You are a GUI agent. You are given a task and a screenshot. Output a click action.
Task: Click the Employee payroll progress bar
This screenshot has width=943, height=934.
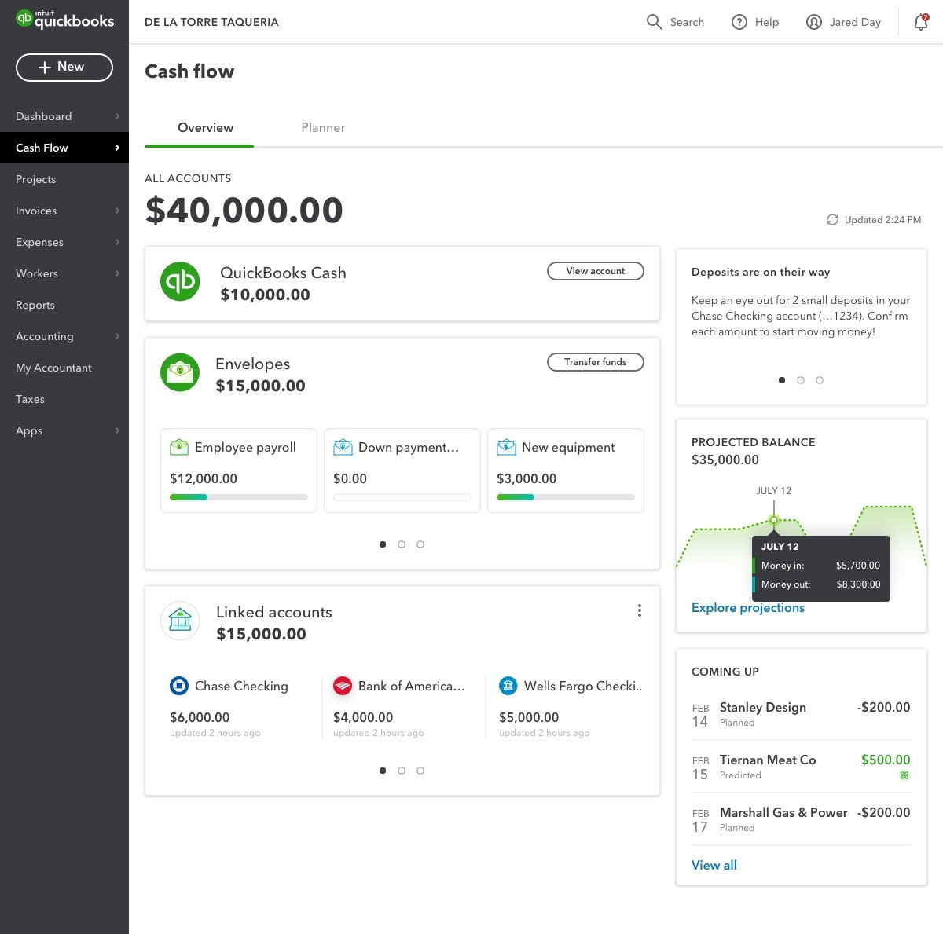[x=238, y=497]
